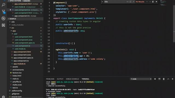Expand the assets folder
The height and width of the screenshot is (98, 175).
point(15,67)
